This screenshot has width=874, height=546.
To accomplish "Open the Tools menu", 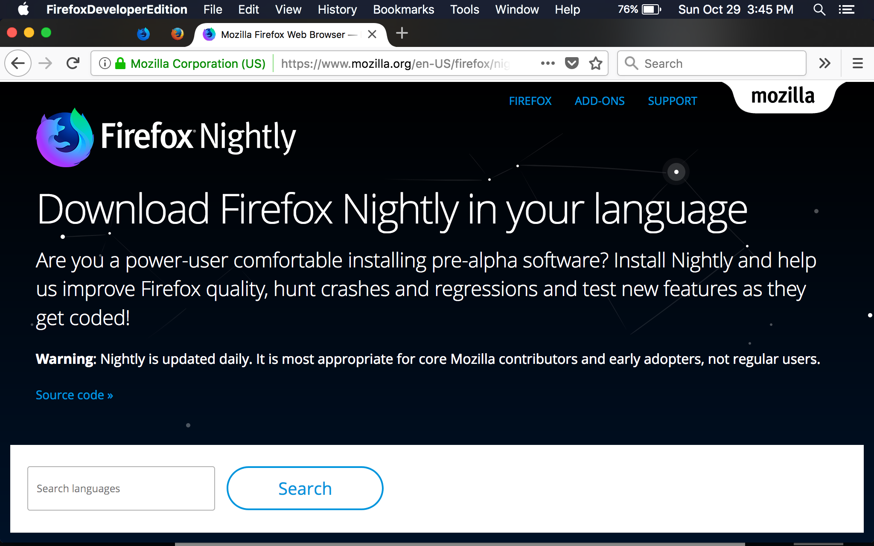I will 464,9.
